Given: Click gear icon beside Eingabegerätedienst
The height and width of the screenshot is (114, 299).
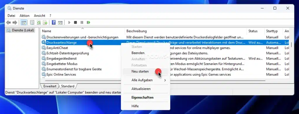Looking at the screenshot, I should coord(44,58).
